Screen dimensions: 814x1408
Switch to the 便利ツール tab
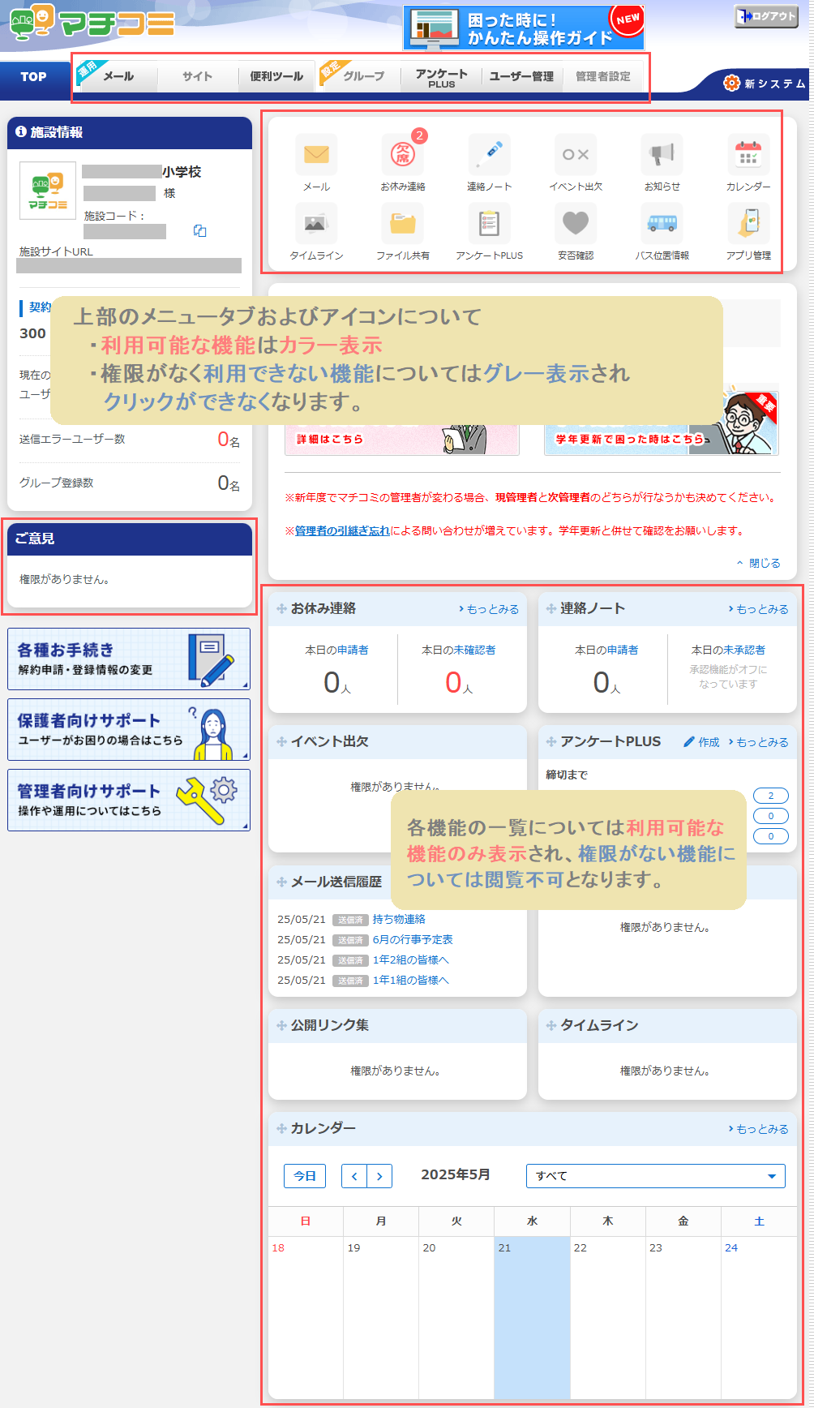pyautogui.click(x=276, y=76)
